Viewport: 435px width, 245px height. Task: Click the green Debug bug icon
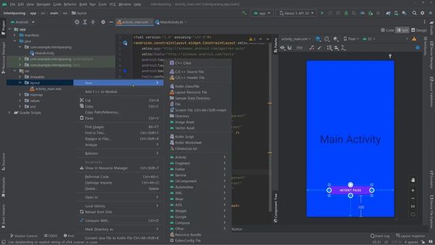point(346,13)
